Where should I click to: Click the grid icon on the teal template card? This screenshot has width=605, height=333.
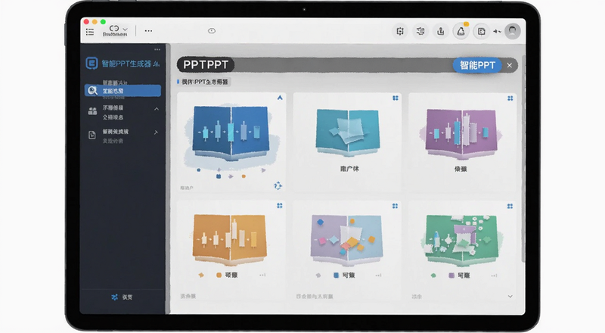tap(396, 98)
